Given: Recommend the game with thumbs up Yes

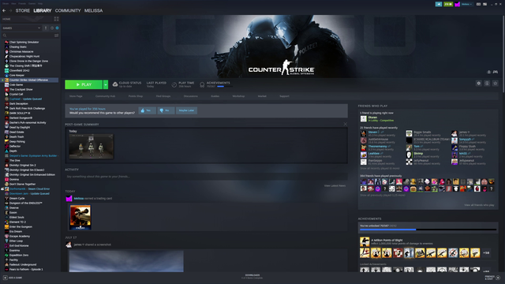Looking at the screenshot, I should [147, 110].
